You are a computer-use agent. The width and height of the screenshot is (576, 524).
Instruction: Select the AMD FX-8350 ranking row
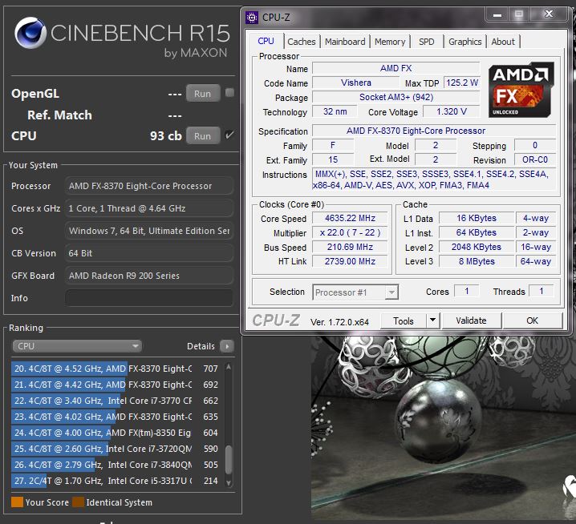pyautogui.click(x=116, y=433)
